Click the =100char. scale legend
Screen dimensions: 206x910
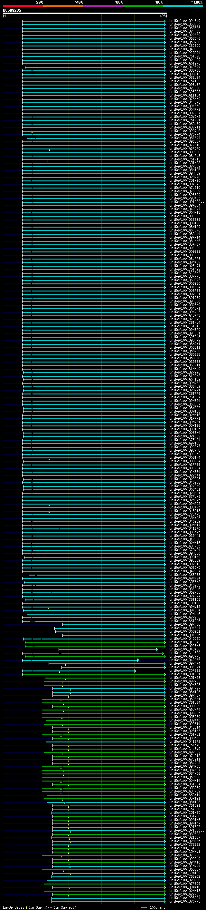click(x=153, y=907)
